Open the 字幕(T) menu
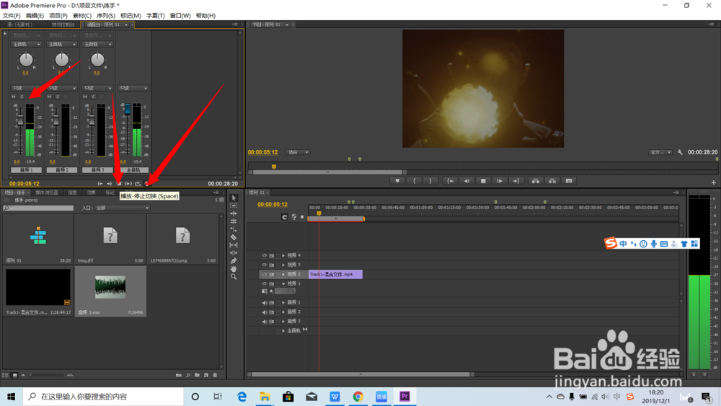Image resolution: width=721 pixels, height=406 pixels. [x=156, y=16]
